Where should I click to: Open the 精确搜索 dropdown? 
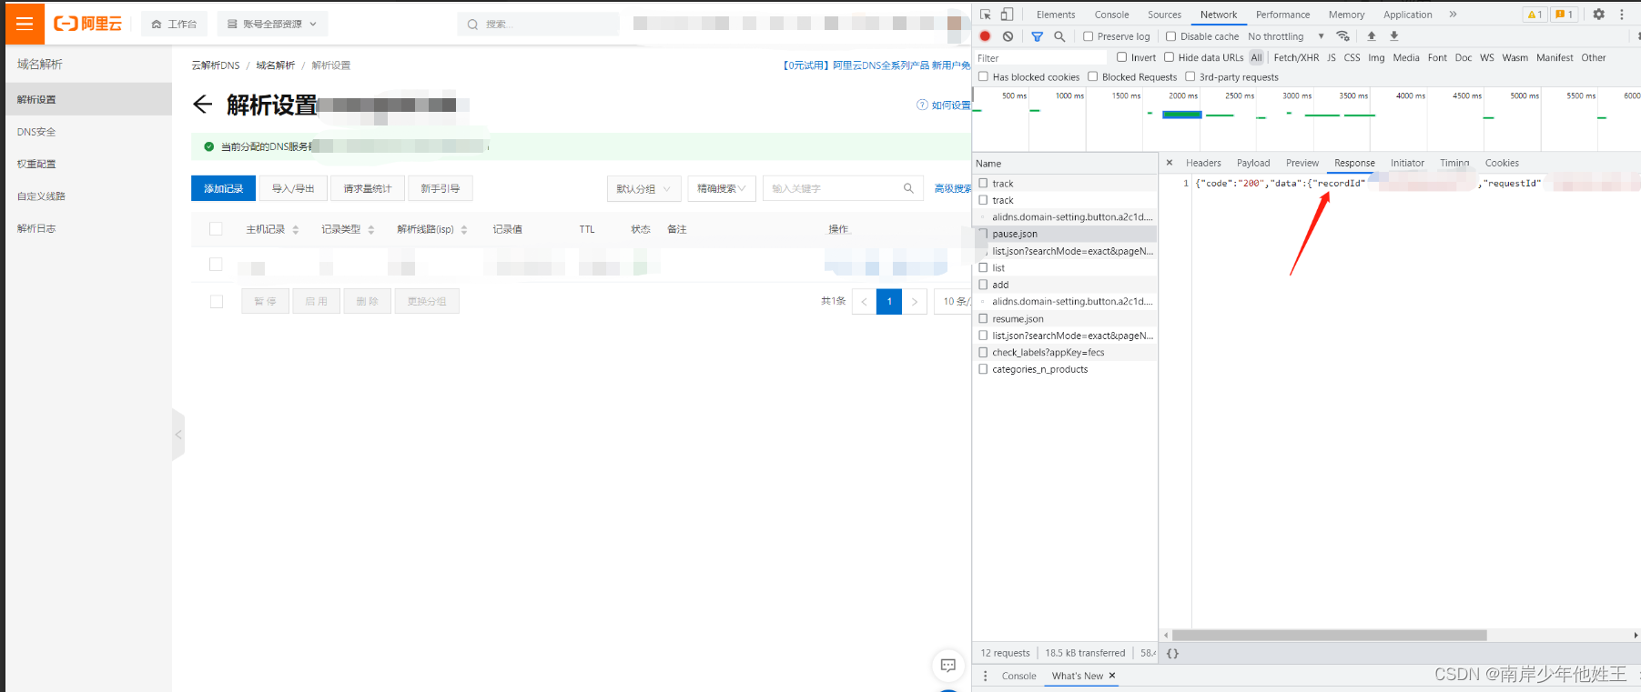pyautogui.click(x=721, y=188)
